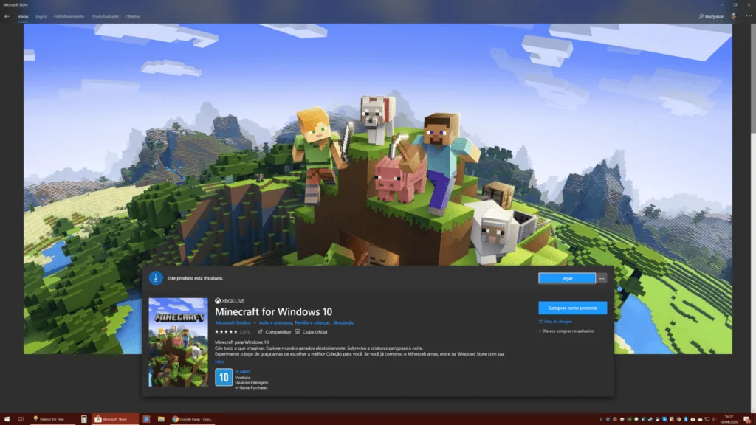Screen dimensions: 756x425
Task: Open the Ofertas tab
Action: [x=133, y=16]
